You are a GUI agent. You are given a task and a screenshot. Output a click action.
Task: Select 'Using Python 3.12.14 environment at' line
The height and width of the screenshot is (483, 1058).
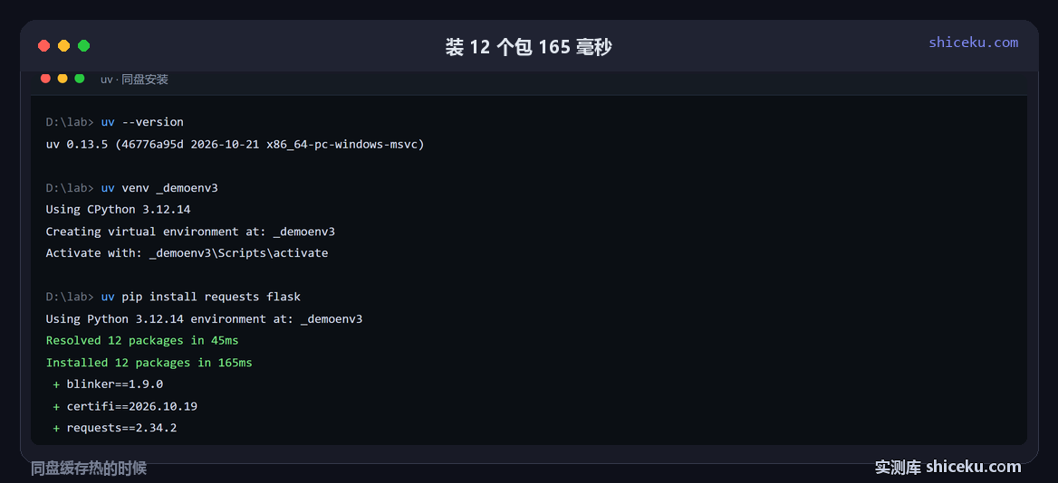click(x=205, y=318)
